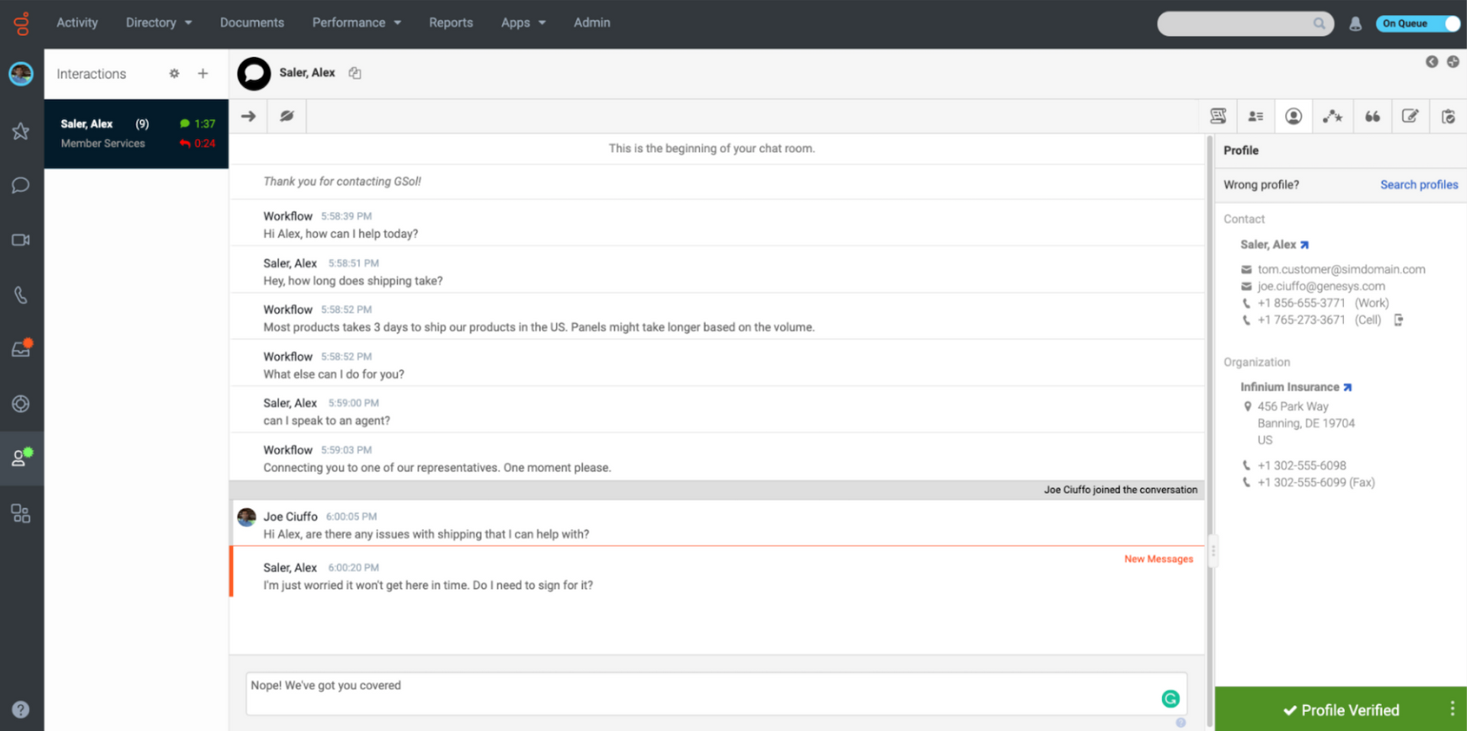Screen dimensions: 1467x731
Task: Open the phone calls sidebar icon
Action: (21, 295)
